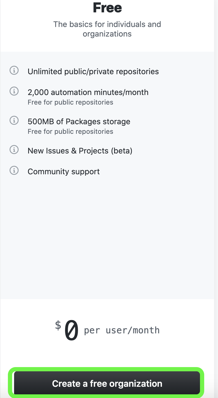
Task: Click "Free for public repositories" under automation minutes
Action: tap(70, 102)
